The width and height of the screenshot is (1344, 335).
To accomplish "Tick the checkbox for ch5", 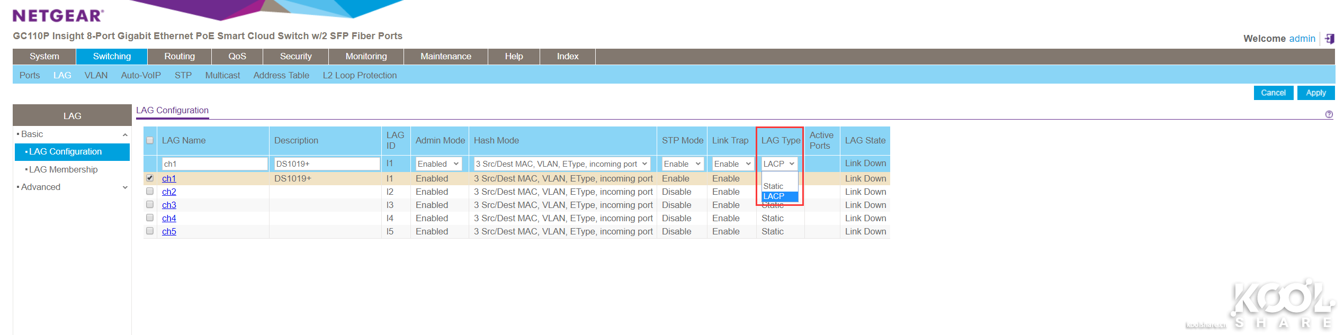I will coord(150,231).
